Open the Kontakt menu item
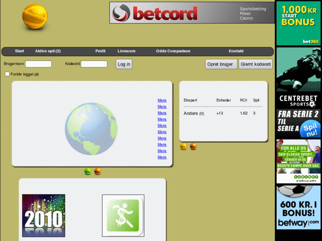322x241 pixels. 236,51
